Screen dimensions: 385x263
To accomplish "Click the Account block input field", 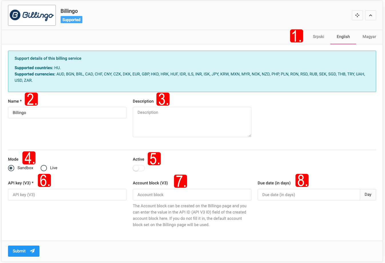I will [192, 195].
